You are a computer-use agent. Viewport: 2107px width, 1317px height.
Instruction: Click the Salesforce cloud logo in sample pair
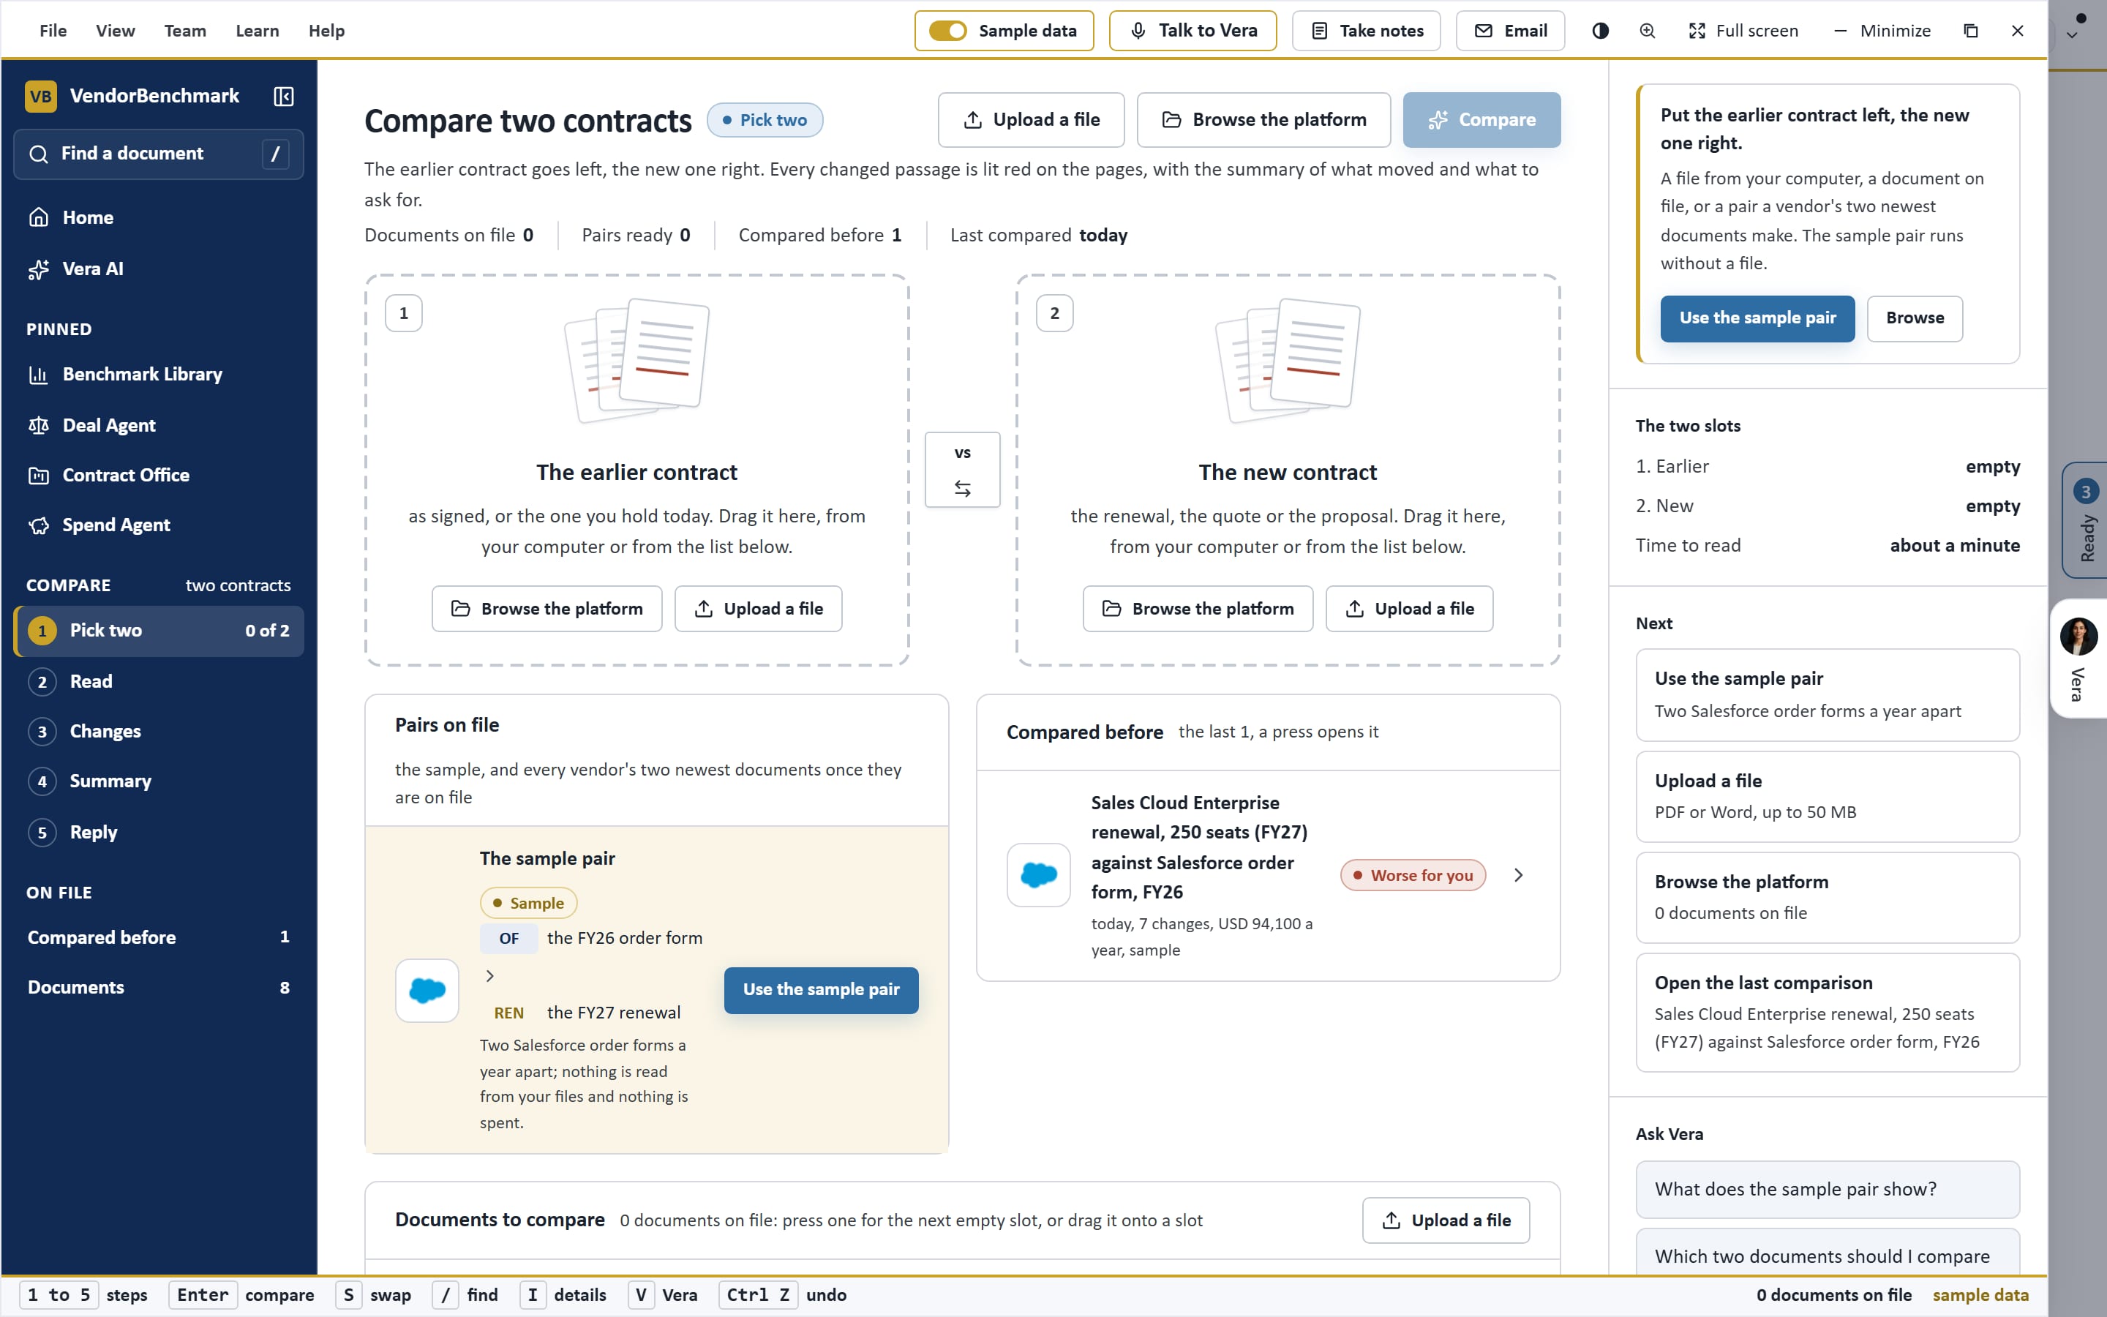point(427,991)
